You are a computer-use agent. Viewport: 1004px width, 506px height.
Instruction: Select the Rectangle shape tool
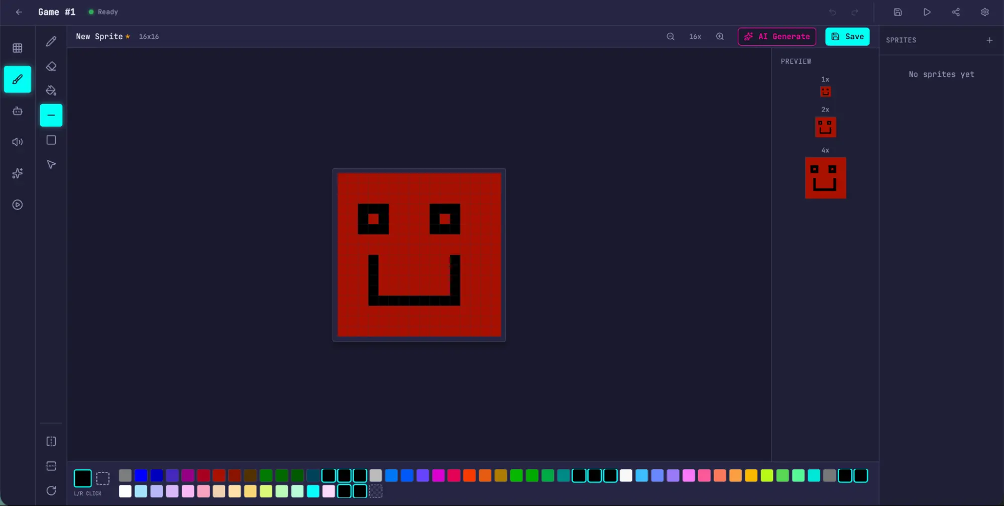[x=51, y=140]
